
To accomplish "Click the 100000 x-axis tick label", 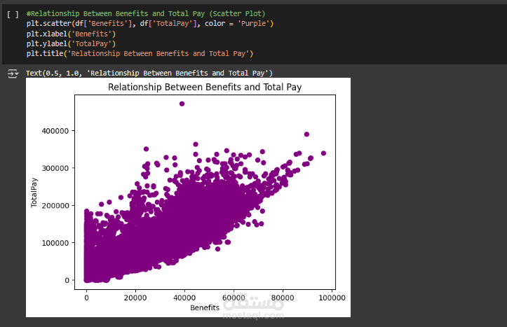I will [332, 298].
